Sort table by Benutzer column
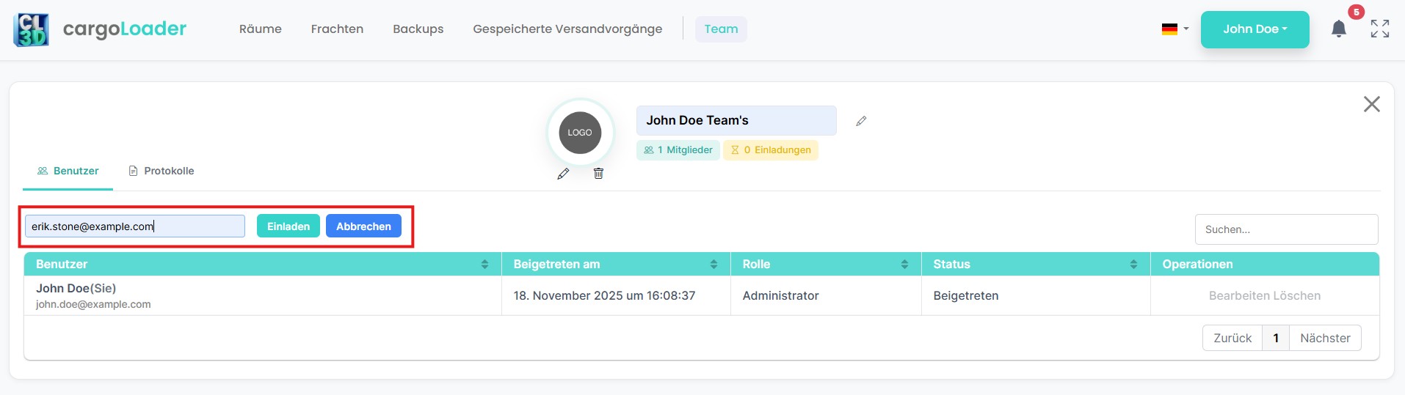 tap(484, 265)
